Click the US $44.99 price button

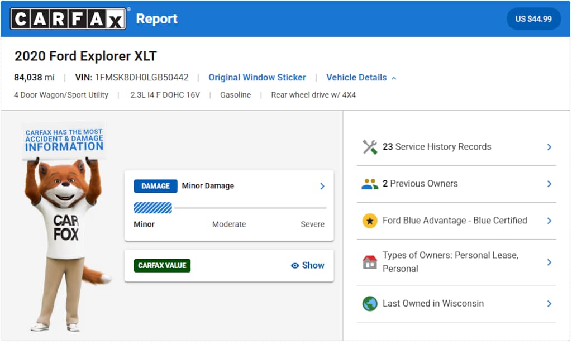(533, 19)
